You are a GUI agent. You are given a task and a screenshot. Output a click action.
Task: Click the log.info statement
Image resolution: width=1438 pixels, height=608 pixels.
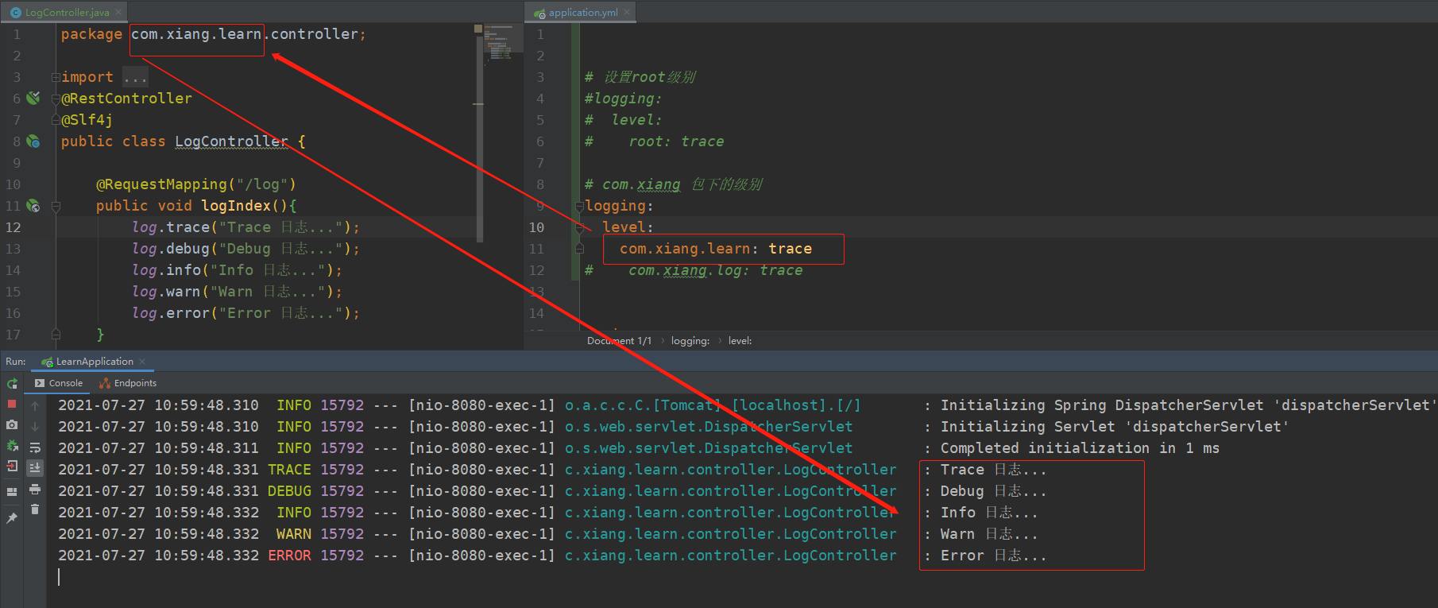pos(238,270)
